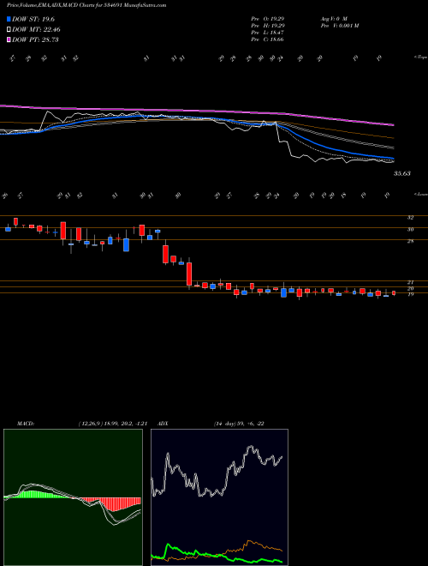Click the 21 price axis label
Viewport: 428px width, 566px height.
(x=410, y=282)
